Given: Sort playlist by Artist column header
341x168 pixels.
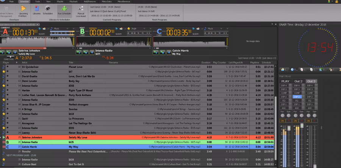Looking at the screenshot, I should pos(25,62).
